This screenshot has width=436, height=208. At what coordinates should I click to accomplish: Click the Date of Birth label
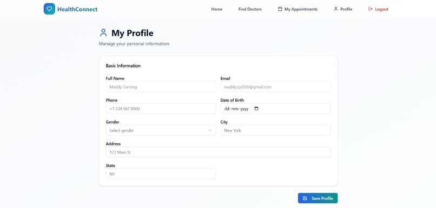point(232,100)
